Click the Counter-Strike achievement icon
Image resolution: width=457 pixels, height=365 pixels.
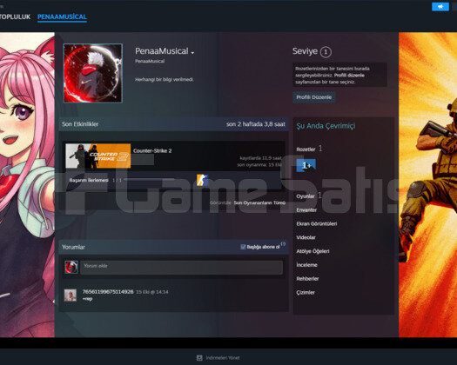tap(202, 180)
